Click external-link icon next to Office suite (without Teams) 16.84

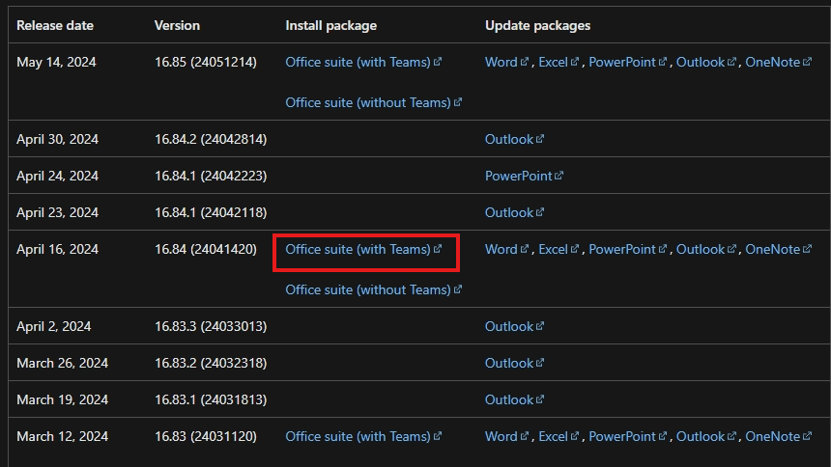tap(458, 289)
